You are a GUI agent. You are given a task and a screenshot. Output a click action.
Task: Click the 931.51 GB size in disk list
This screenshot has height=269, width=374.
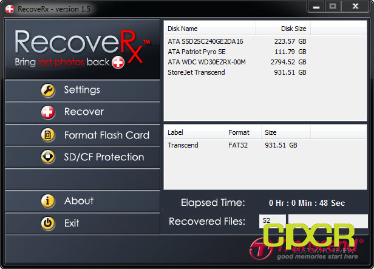tap(290, 72)
